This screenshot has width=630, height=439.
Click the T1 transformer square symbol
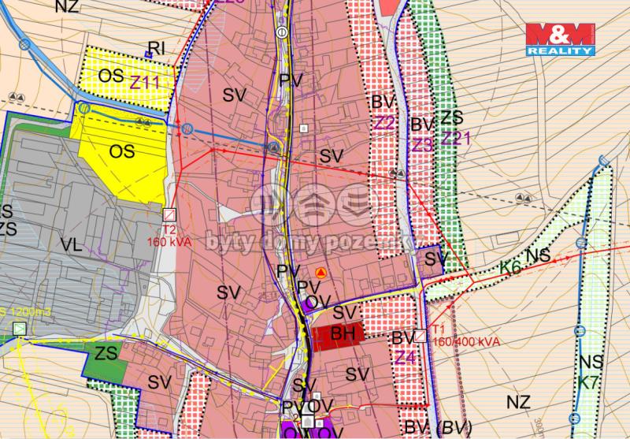pos(421,336)
